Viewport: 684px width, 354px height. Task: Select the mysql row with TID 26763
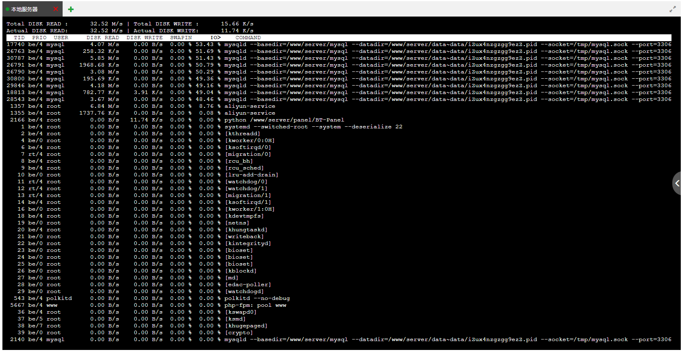[339, 51]
